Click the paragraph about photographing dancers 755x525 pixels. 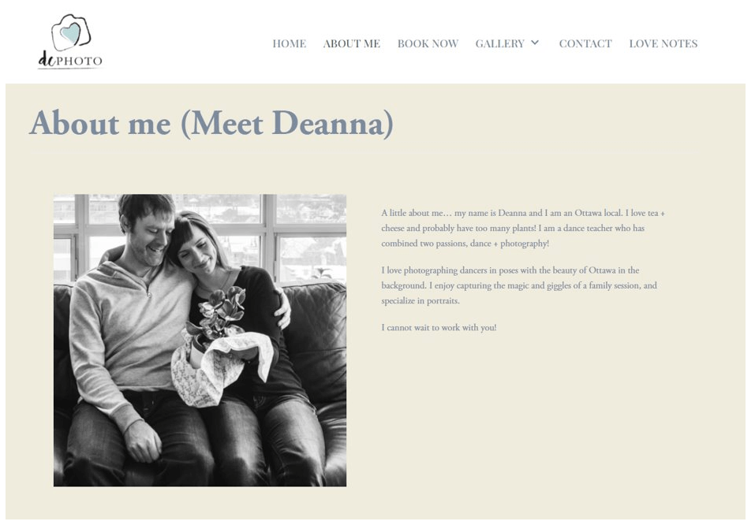pyautogui.click(x=519, y=285)
